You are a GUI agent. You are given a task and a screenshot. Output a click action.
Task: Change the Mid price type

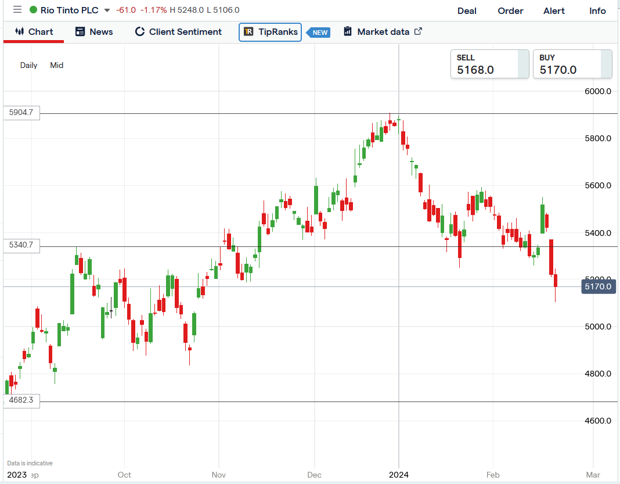[x=56, y=65]
